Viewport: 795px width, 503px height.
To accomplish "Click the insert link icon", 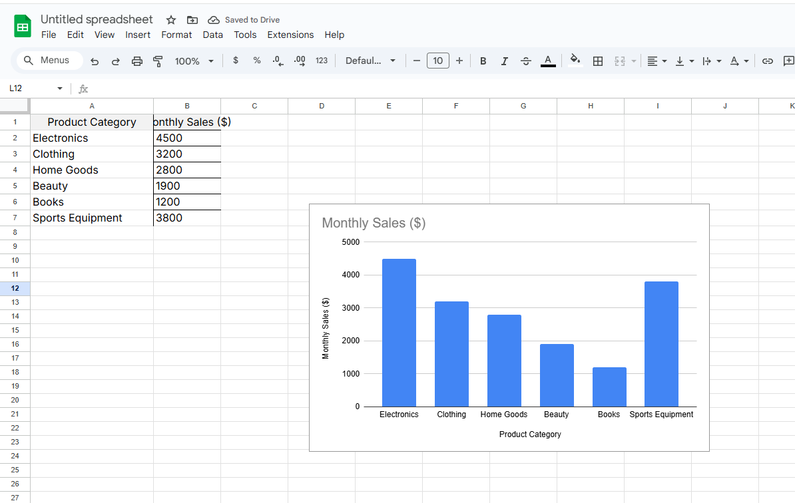I will pos(768,61).
